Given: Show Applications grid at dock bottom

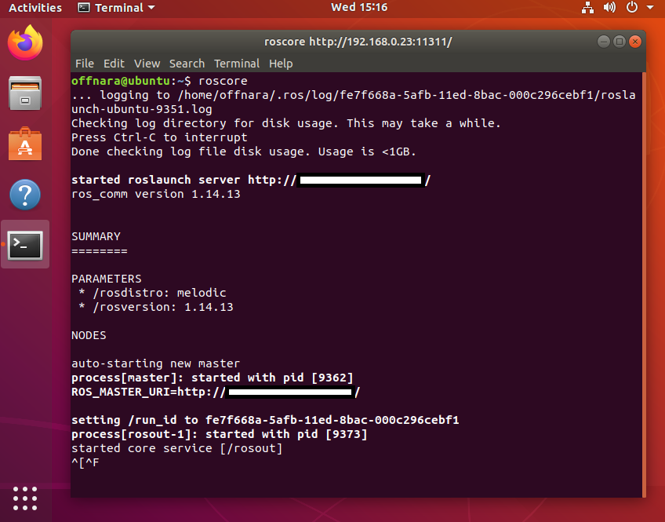Looking at the screenshot, I should click(24, 498).
